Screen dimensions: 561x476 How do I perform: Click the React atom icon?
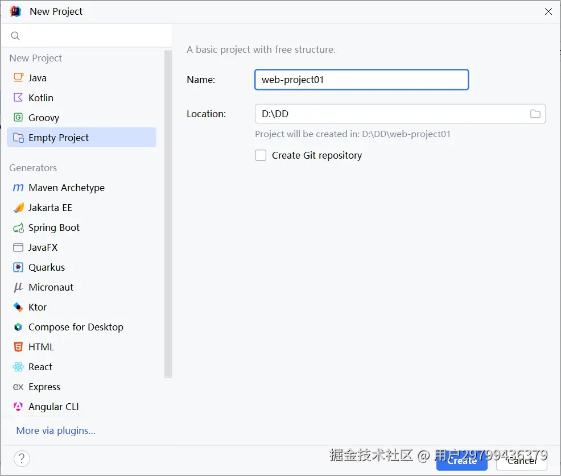[18, 367]
